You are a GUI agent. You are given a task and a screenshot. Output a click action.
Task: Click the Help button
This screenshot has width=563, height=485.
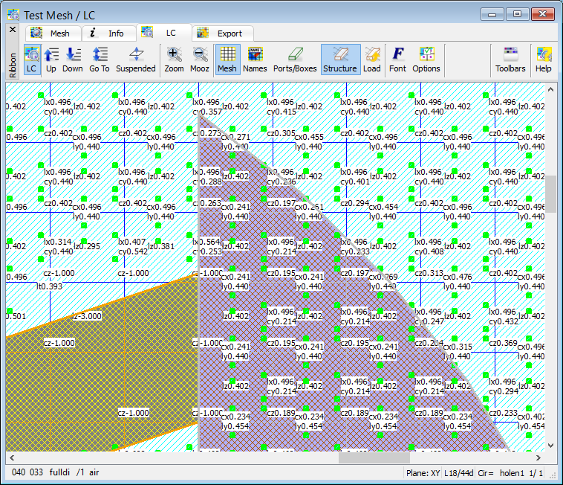(544, 60)
